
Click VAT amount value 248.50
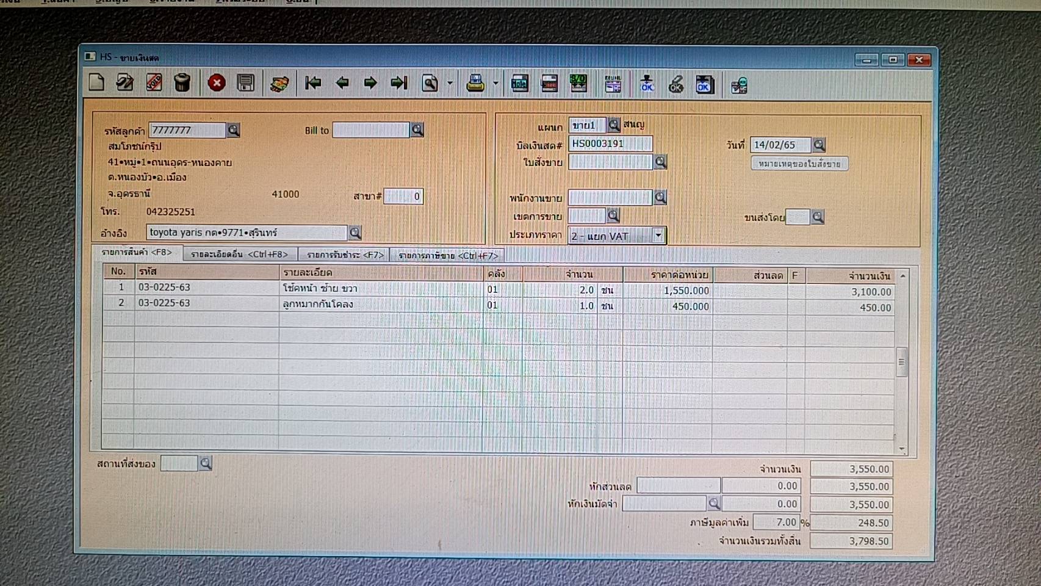851,523
